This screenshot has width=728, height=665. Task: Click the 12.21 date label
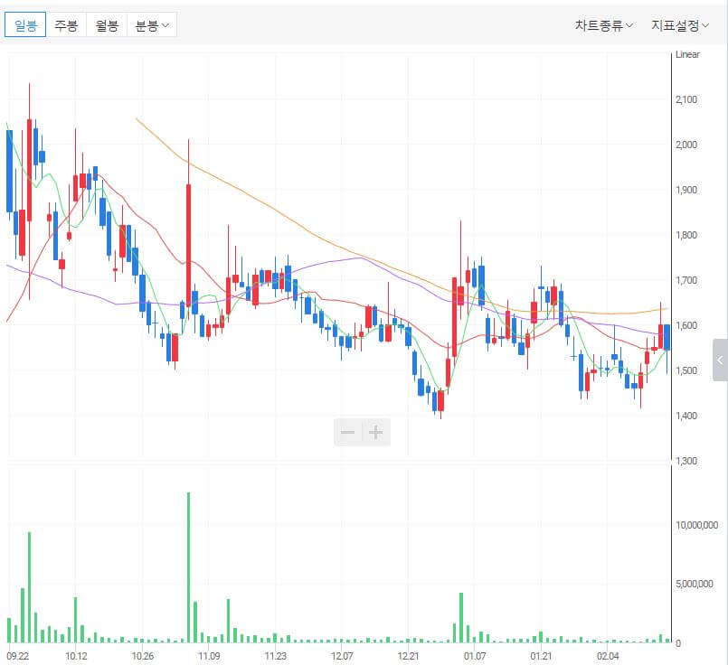coord(408,656)
